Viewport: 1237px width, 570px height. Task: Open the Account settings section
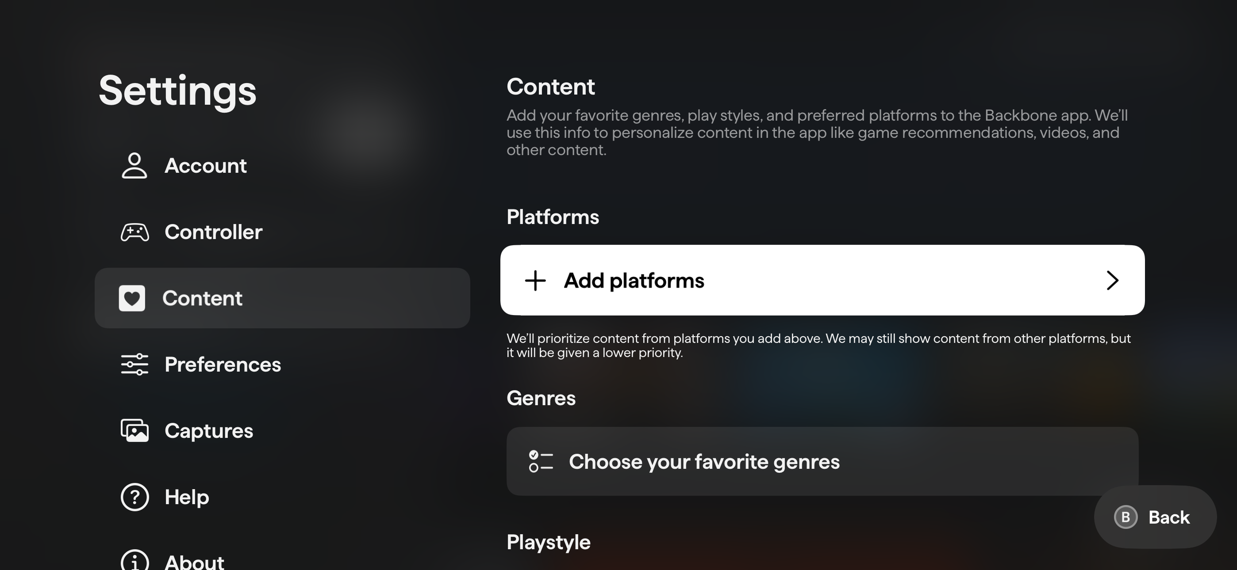(x=206, y=166)
